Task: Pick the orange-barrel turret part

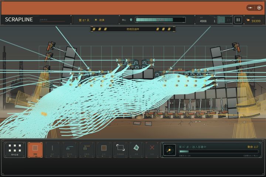Action: (x=87, y=150)
